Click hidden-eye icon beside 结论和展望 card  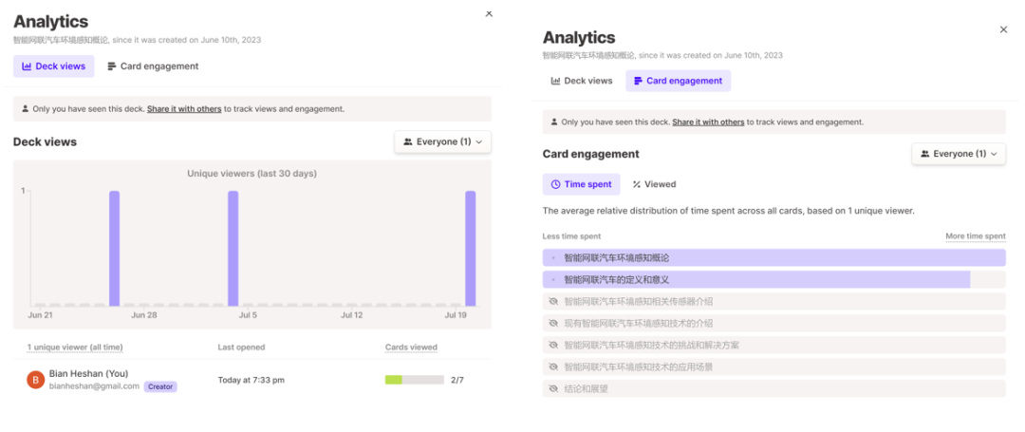554,388
